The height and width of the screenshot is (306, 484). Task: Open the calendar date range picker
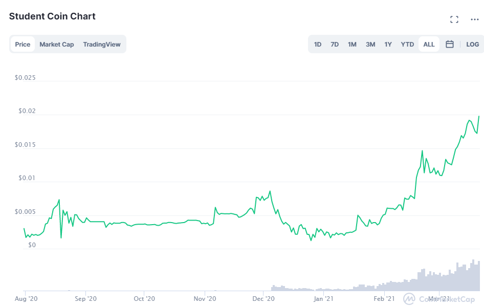click(449, 44)
